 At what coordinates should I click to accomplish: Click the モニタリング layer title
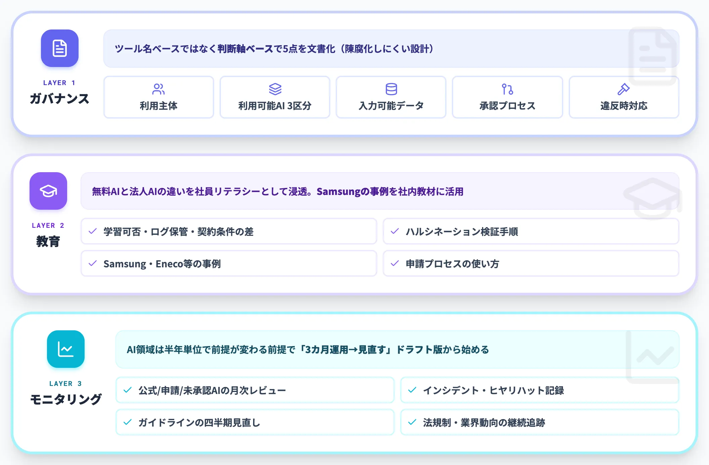click(x=66, y=399)
